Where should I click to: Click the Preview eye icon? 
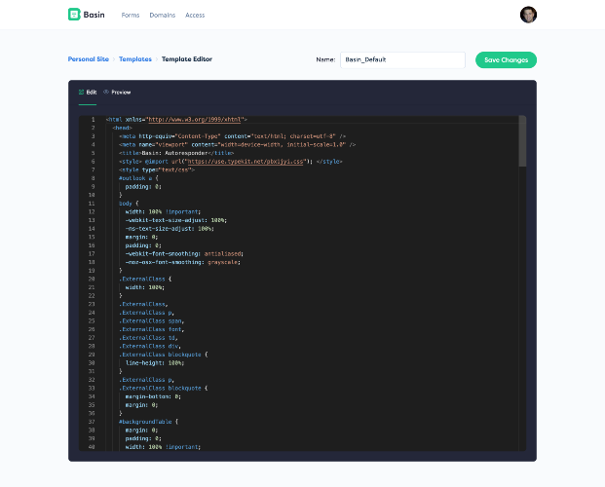click(106, 93)
